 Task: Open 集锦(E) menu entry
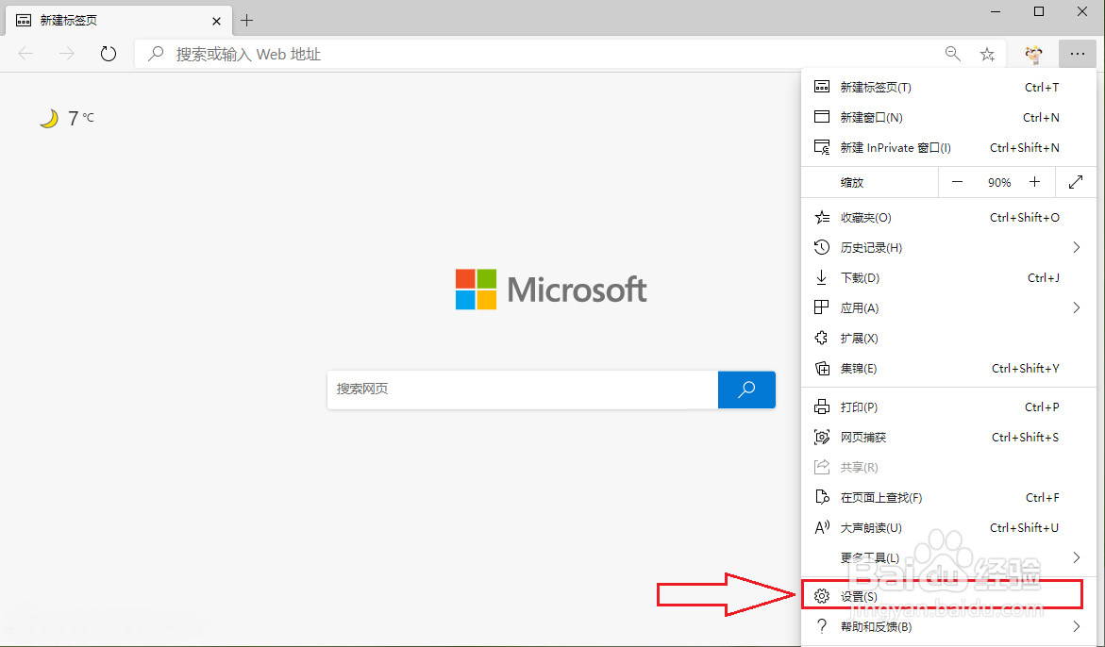948,368
